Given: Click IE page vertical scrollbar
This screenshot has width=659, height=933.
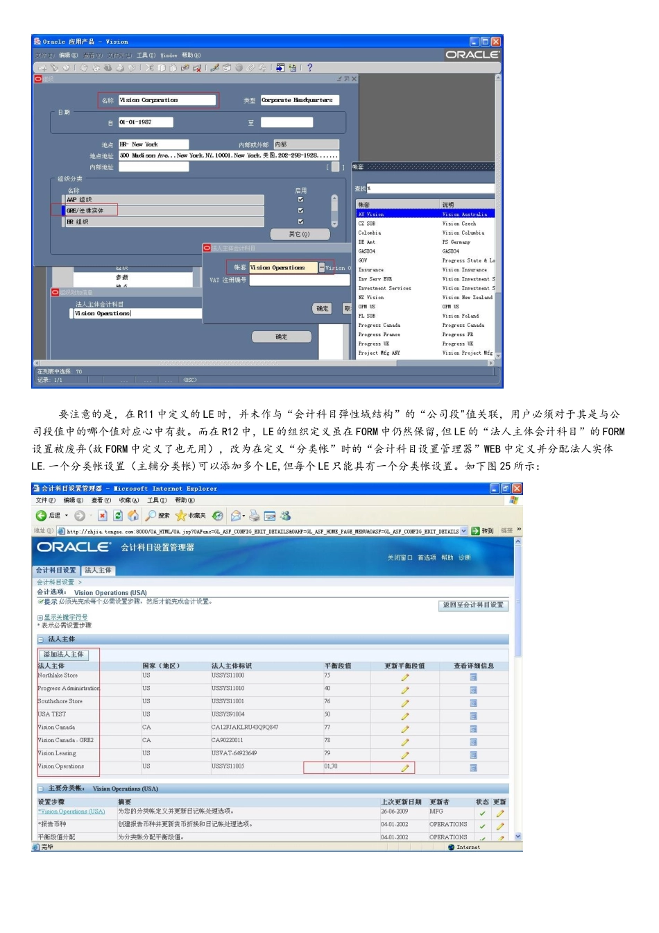Looking at the screenshot, I should pyautogui.click(x=518, y=688).
